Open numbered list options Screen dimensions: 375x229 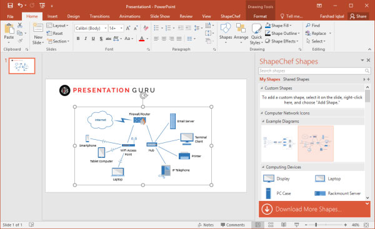(x=174, y=28)
